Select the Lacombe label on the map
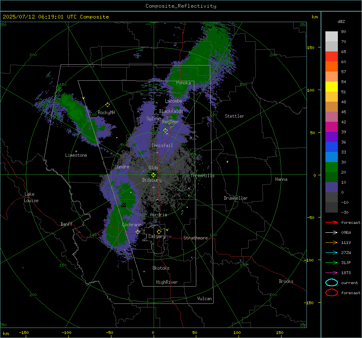362x338 pixels. pyautogui.click(x=173, y=101)
